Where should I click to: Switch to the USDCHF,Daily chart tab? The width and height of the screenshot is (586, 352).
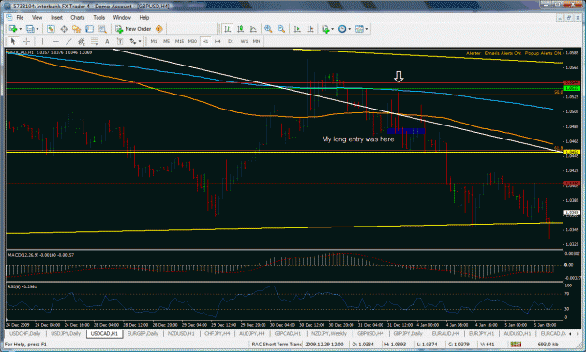[24, 333]
